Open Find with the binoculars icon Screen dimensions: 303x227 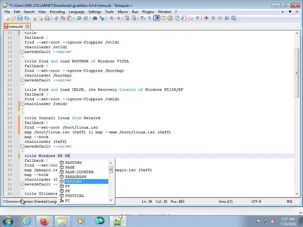(x=95, y=18)
